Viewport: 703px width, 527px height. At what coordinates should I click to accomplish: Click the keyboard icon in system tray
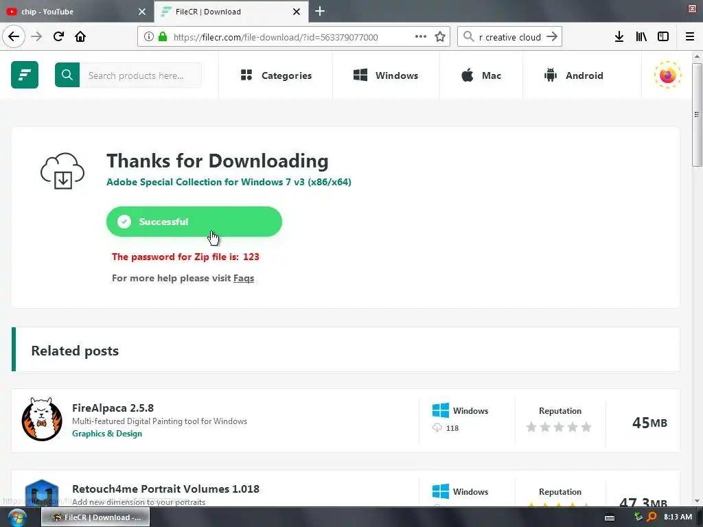coord(610,517)
